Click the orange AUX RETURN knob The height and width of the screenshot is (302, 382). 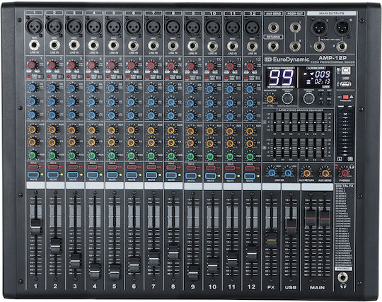[x=306, y=173]
